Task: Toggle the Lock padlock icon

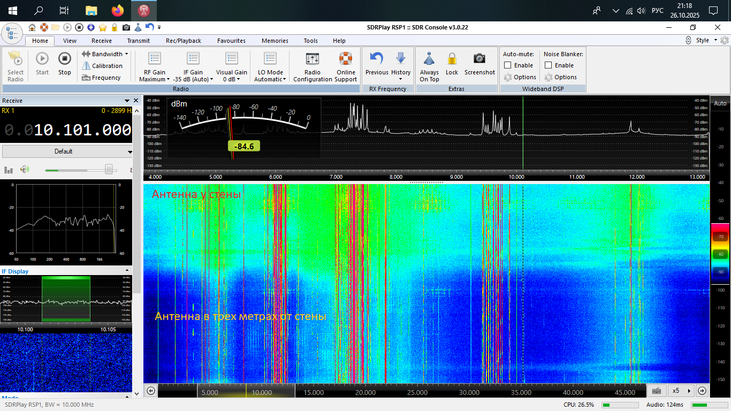Action: click(x=452, y=59)
